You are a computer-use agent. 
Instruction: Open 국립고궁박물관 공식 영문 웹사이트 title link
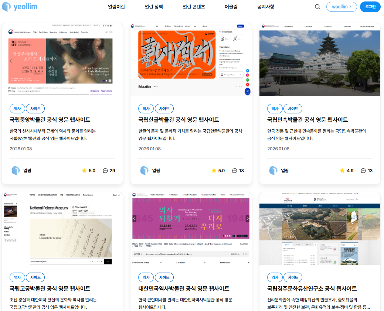coord(50,288)
